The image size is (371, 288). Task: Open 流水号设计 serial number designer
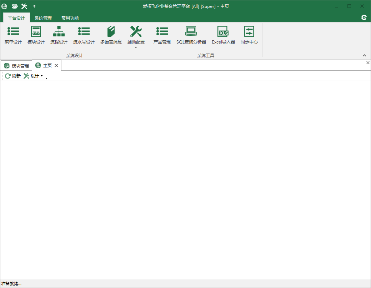coord(84,35)
